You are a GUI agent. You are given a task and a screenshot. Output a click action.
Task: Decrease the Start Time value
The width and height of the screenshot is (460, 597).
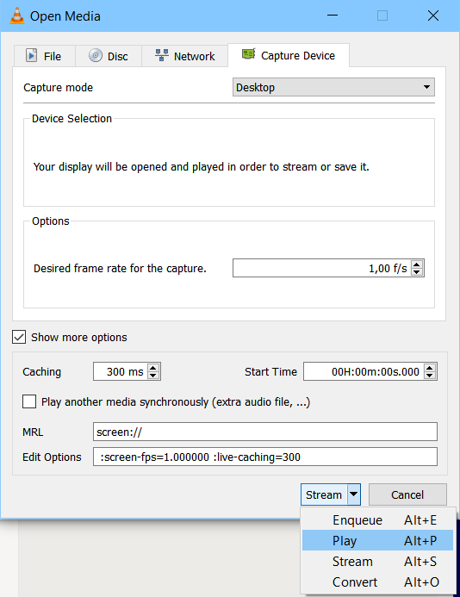point(430,376)
